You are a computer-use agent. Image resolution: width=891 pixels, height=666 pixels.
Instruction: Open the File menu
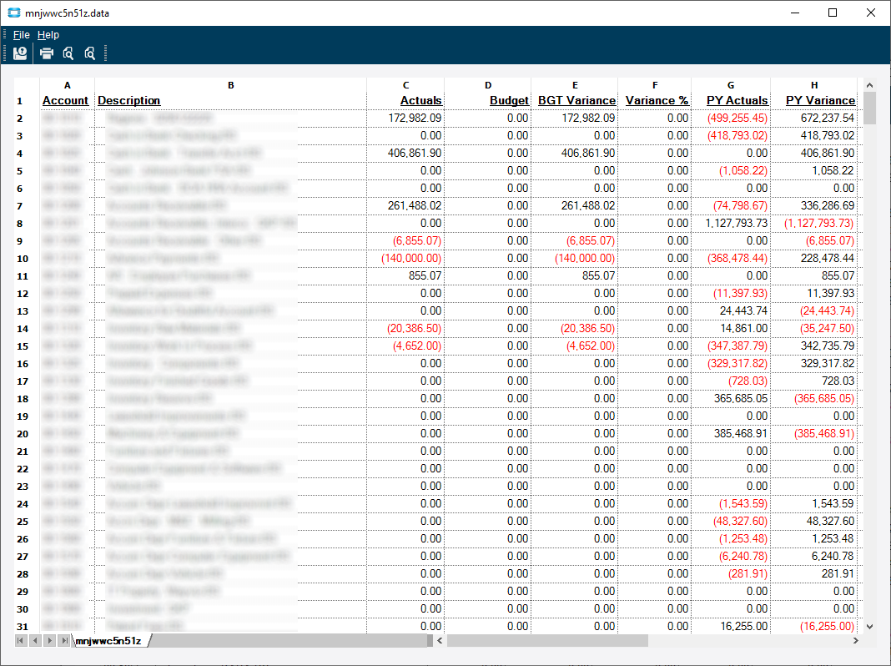point(22,35)
